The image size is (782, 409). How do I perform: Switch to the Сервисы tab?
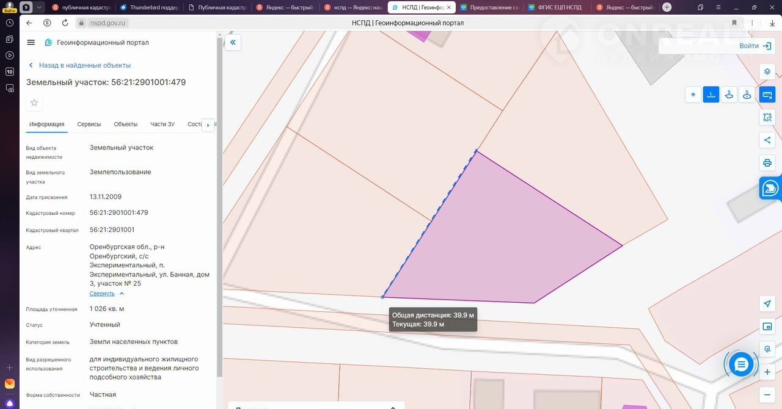point(89,124)
